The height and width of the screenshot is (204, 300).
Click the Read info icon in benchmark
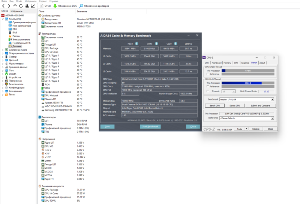(x=136, y=43)
